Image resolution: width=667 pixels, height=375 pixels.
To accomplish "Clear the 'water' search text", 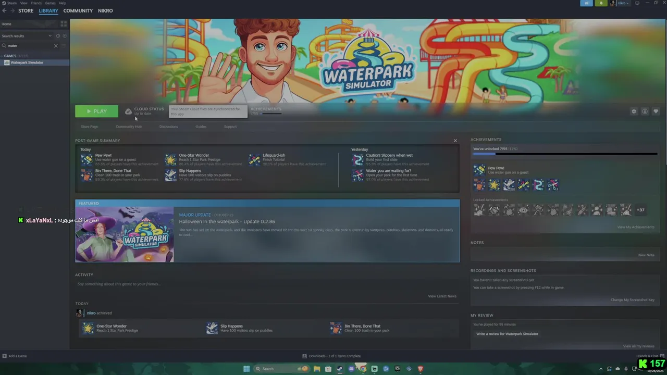I will [x=56, y=46].
